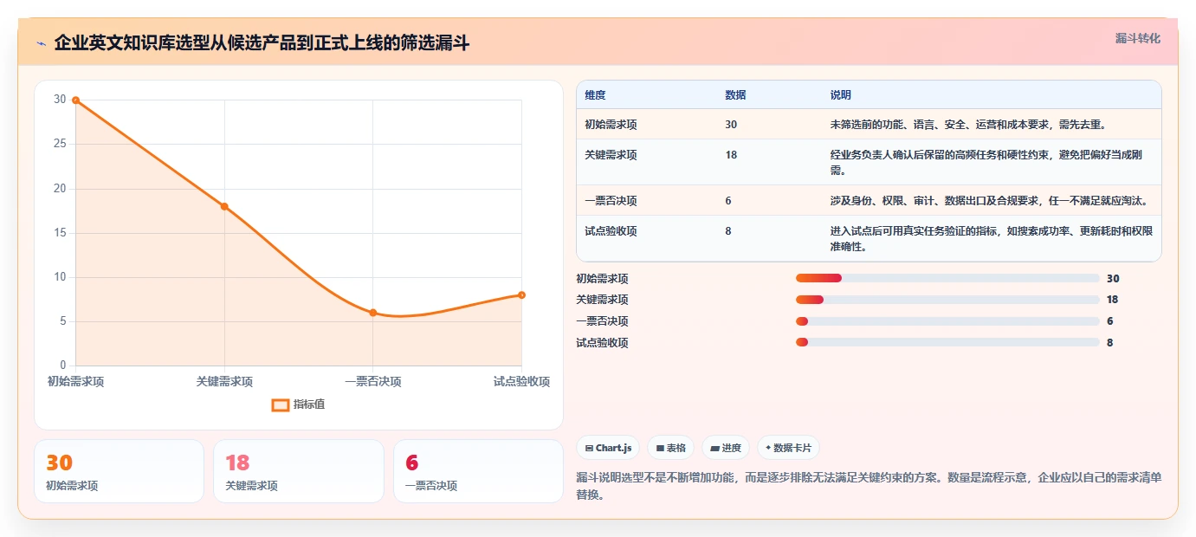
Task: Click the x-axis label 关键需求项 under chart
Action: click(224, 382)
